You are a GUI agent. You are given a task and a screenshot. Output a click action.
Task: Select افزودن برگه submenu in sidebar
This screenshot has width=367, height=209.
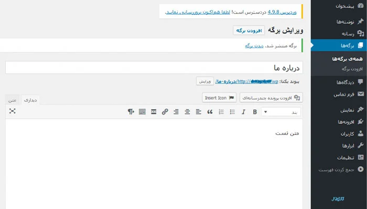coord(352,69)
